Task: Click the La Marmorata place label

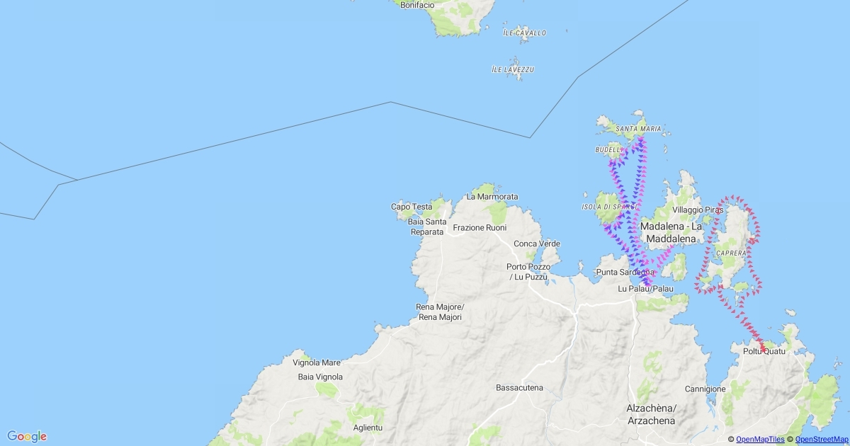Action: pyautogui.click(x=492, y=196)
